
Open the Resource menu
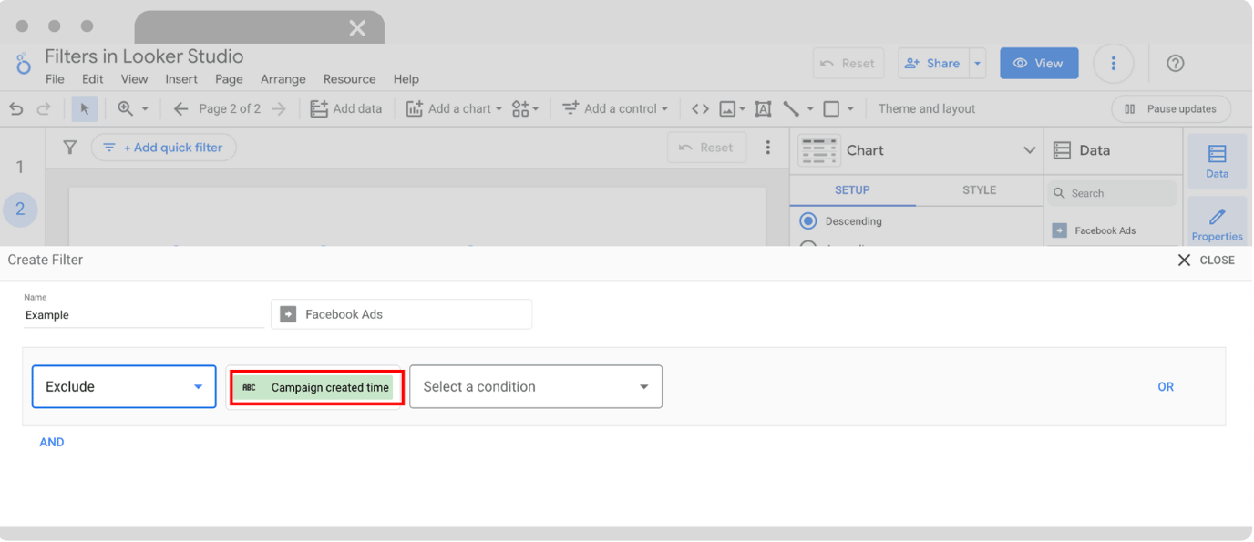(x=349, y=79)
